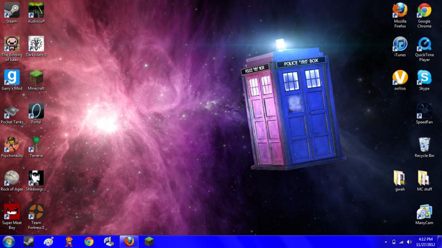Select the Terraria desktop icon
This screenshot has height=248, width=442.
tap(36, 144)
